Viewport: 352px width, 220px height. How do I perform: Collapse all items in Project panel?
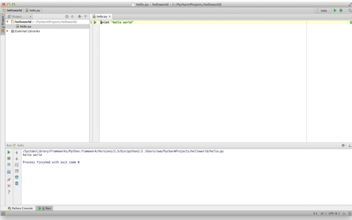click(72, 16)
